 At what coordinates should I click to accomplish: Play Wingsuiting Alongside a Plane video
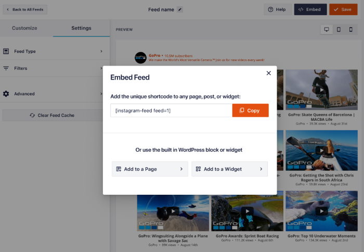(x=173, y=211)
